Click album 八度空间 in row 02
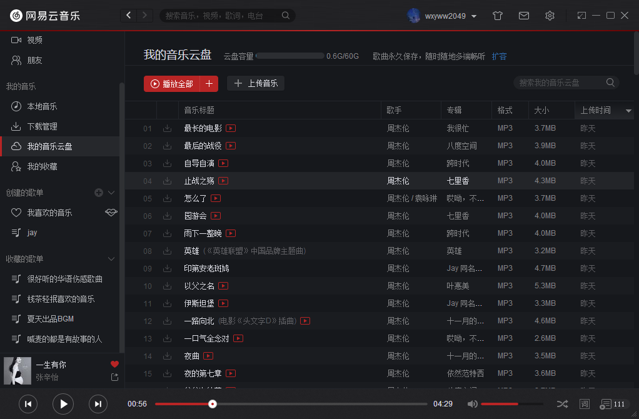The height and width of the screenshot is (419, 639). [461, 146]
